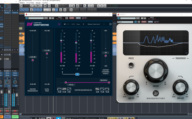
Task: Select the 18 dB low-cut slope icon
Action: 59,89
